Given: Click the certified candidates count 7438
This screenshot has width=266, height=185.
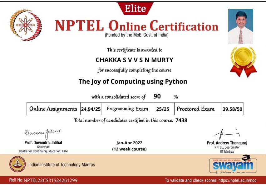Looking at the screenshot, I should (181, 120).
